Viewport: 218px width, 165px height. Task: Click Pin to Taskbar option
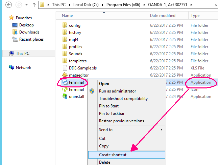(x=113, y=114)
